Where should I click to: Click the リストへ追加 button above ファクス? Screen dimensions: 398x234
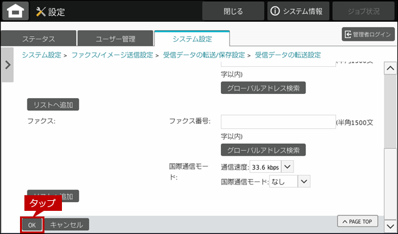click(53, 104)
